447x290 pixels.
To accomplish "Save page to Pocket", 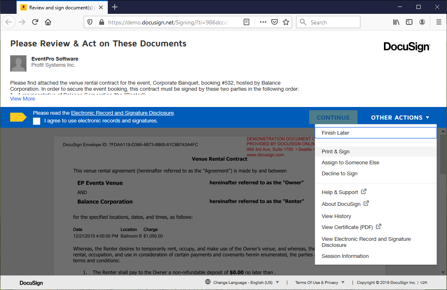I will [x=275, y=22].
